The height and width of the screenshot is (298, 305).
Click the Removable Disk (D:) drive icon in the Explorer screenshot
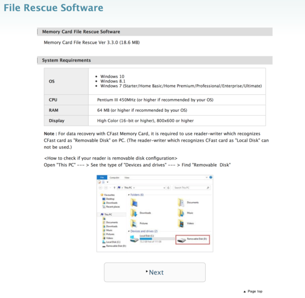point(182,240)
